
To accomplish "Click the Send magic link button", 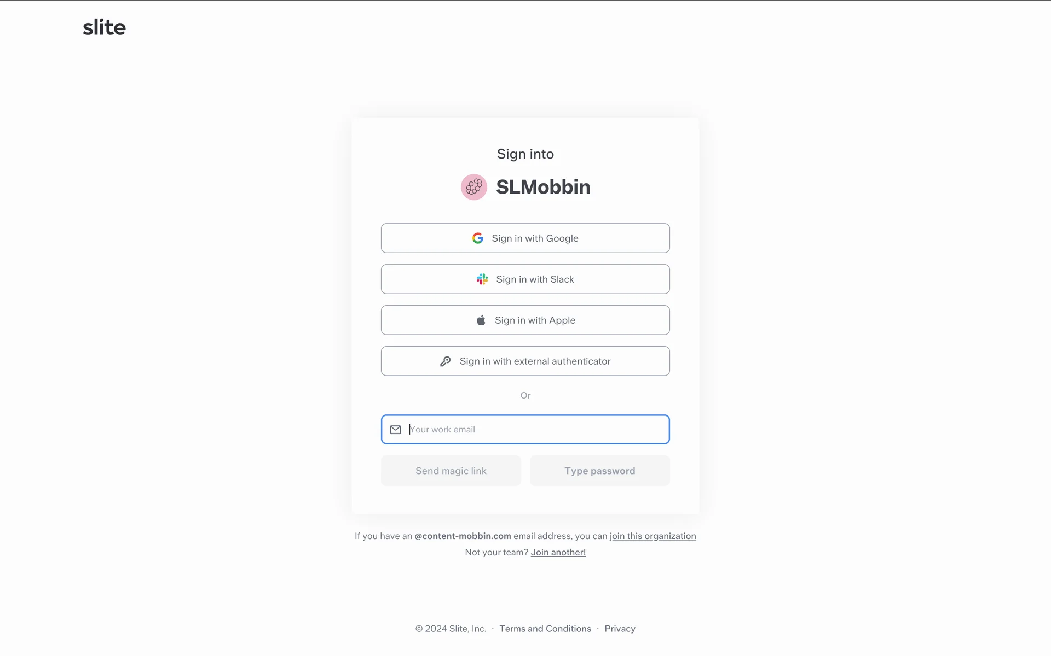I will (x=451, y=471).
